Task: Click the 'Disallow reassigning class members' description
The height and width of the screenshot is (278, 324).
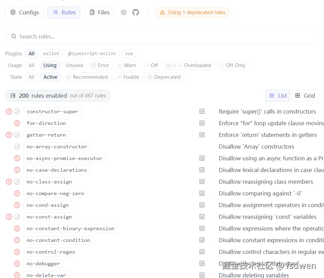Action: [x=266, y=182]
